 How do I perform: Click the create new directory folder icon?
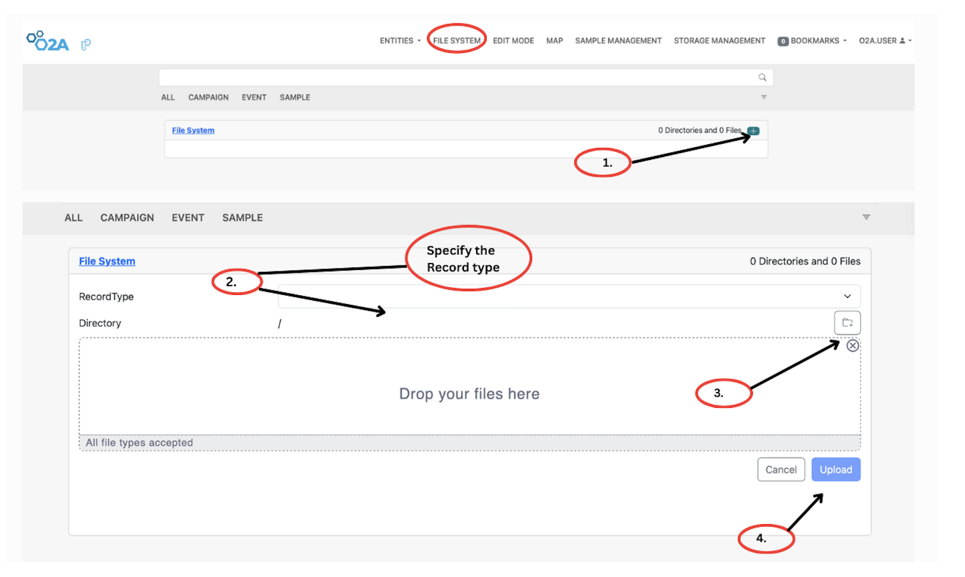pos(847,323)
